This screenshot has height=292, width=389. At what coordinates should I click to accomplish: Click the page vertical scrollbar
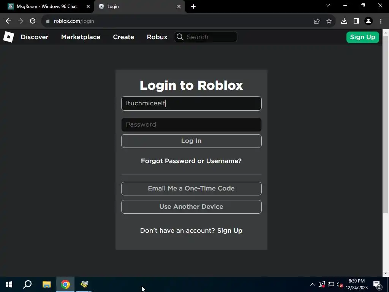tap(386, 124)
